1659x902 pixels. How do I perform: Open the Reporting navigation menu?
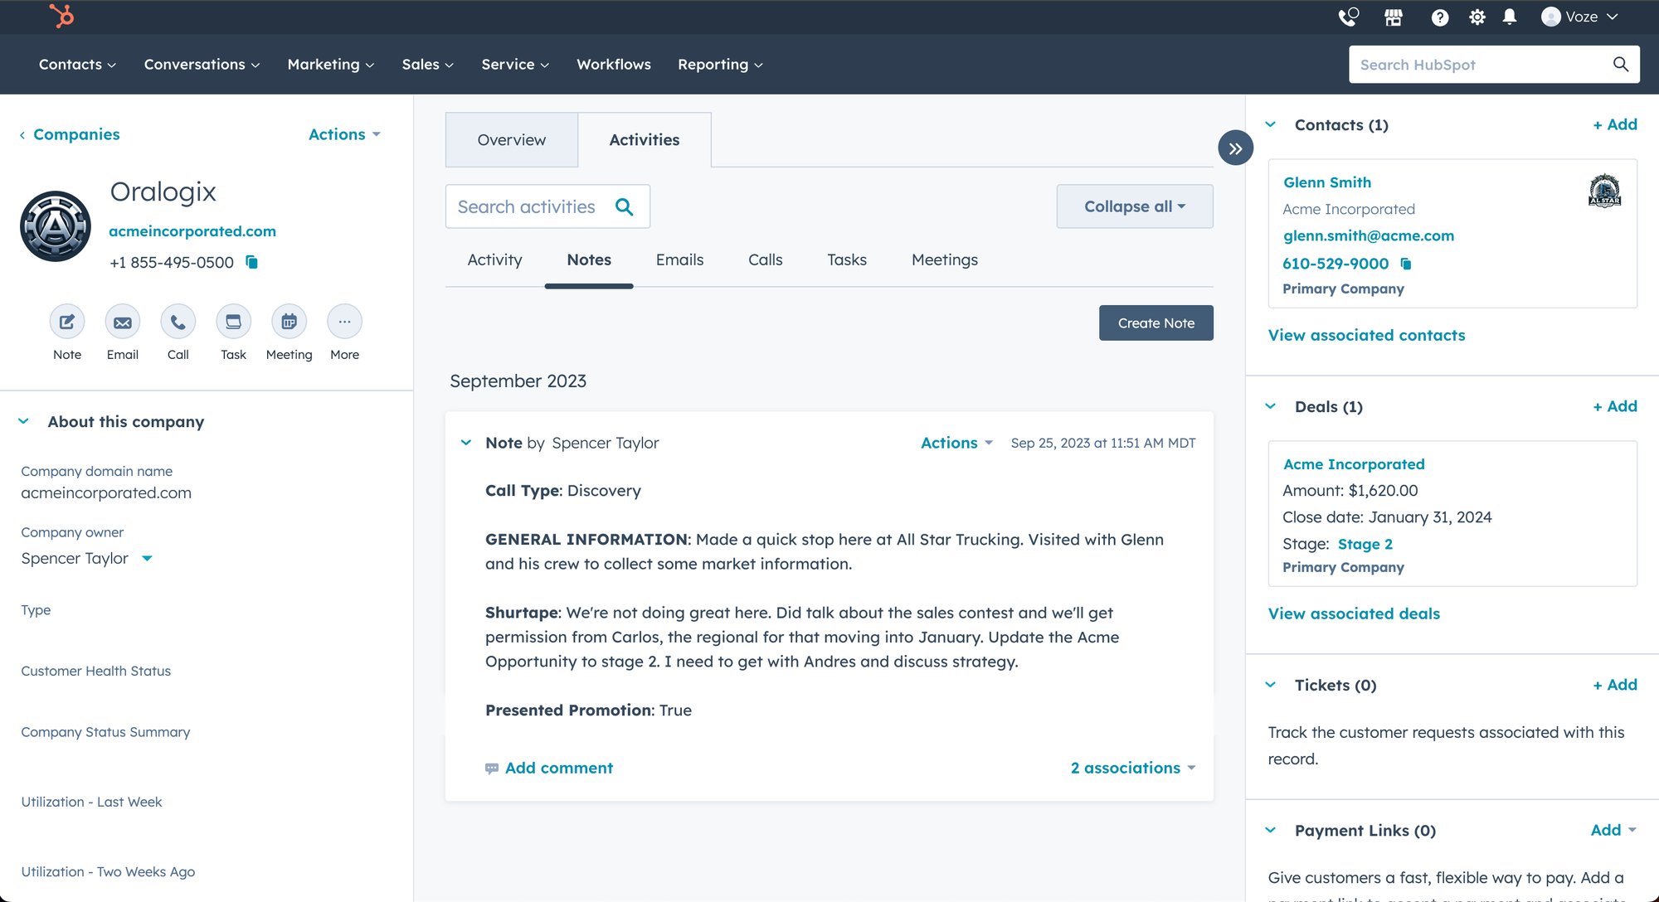[x=720, y=64]
